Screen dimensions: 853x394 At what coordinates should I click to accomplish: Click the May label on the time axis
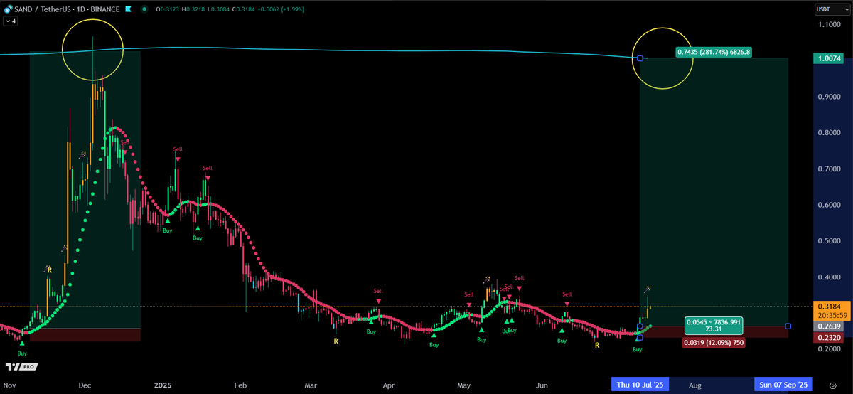pos(464,385)
